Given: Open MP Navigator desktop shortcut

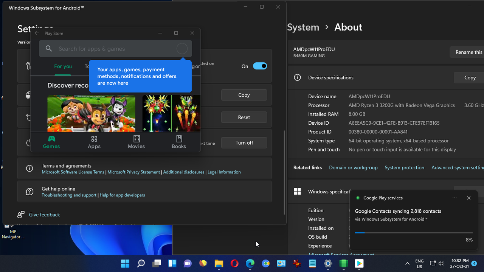Looking at the screenshot, I should coord(12,232).
